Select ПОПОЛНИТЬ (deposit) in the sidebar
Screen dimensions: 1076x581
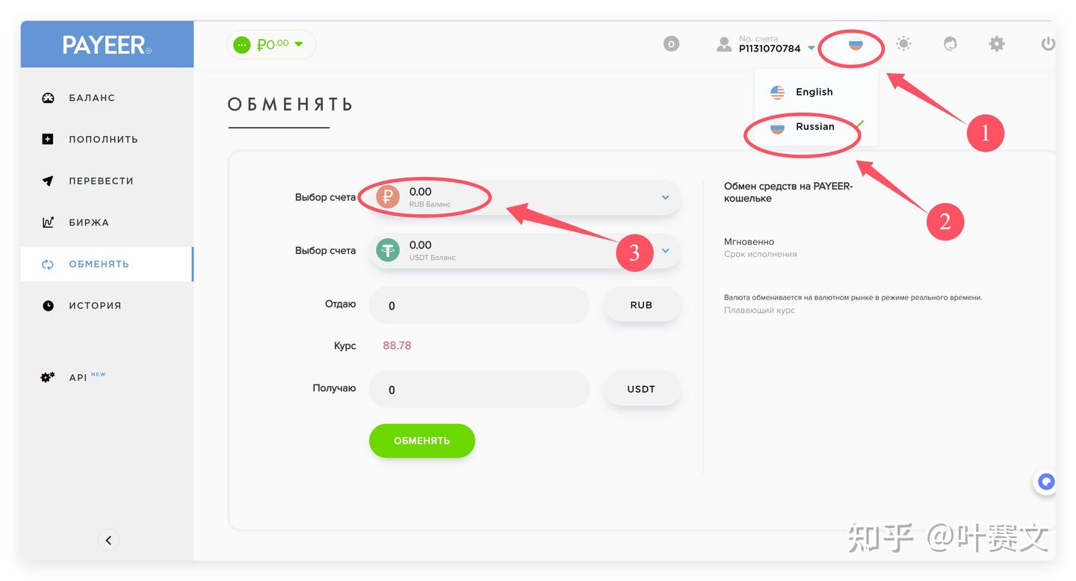click(x=102, y=139)
